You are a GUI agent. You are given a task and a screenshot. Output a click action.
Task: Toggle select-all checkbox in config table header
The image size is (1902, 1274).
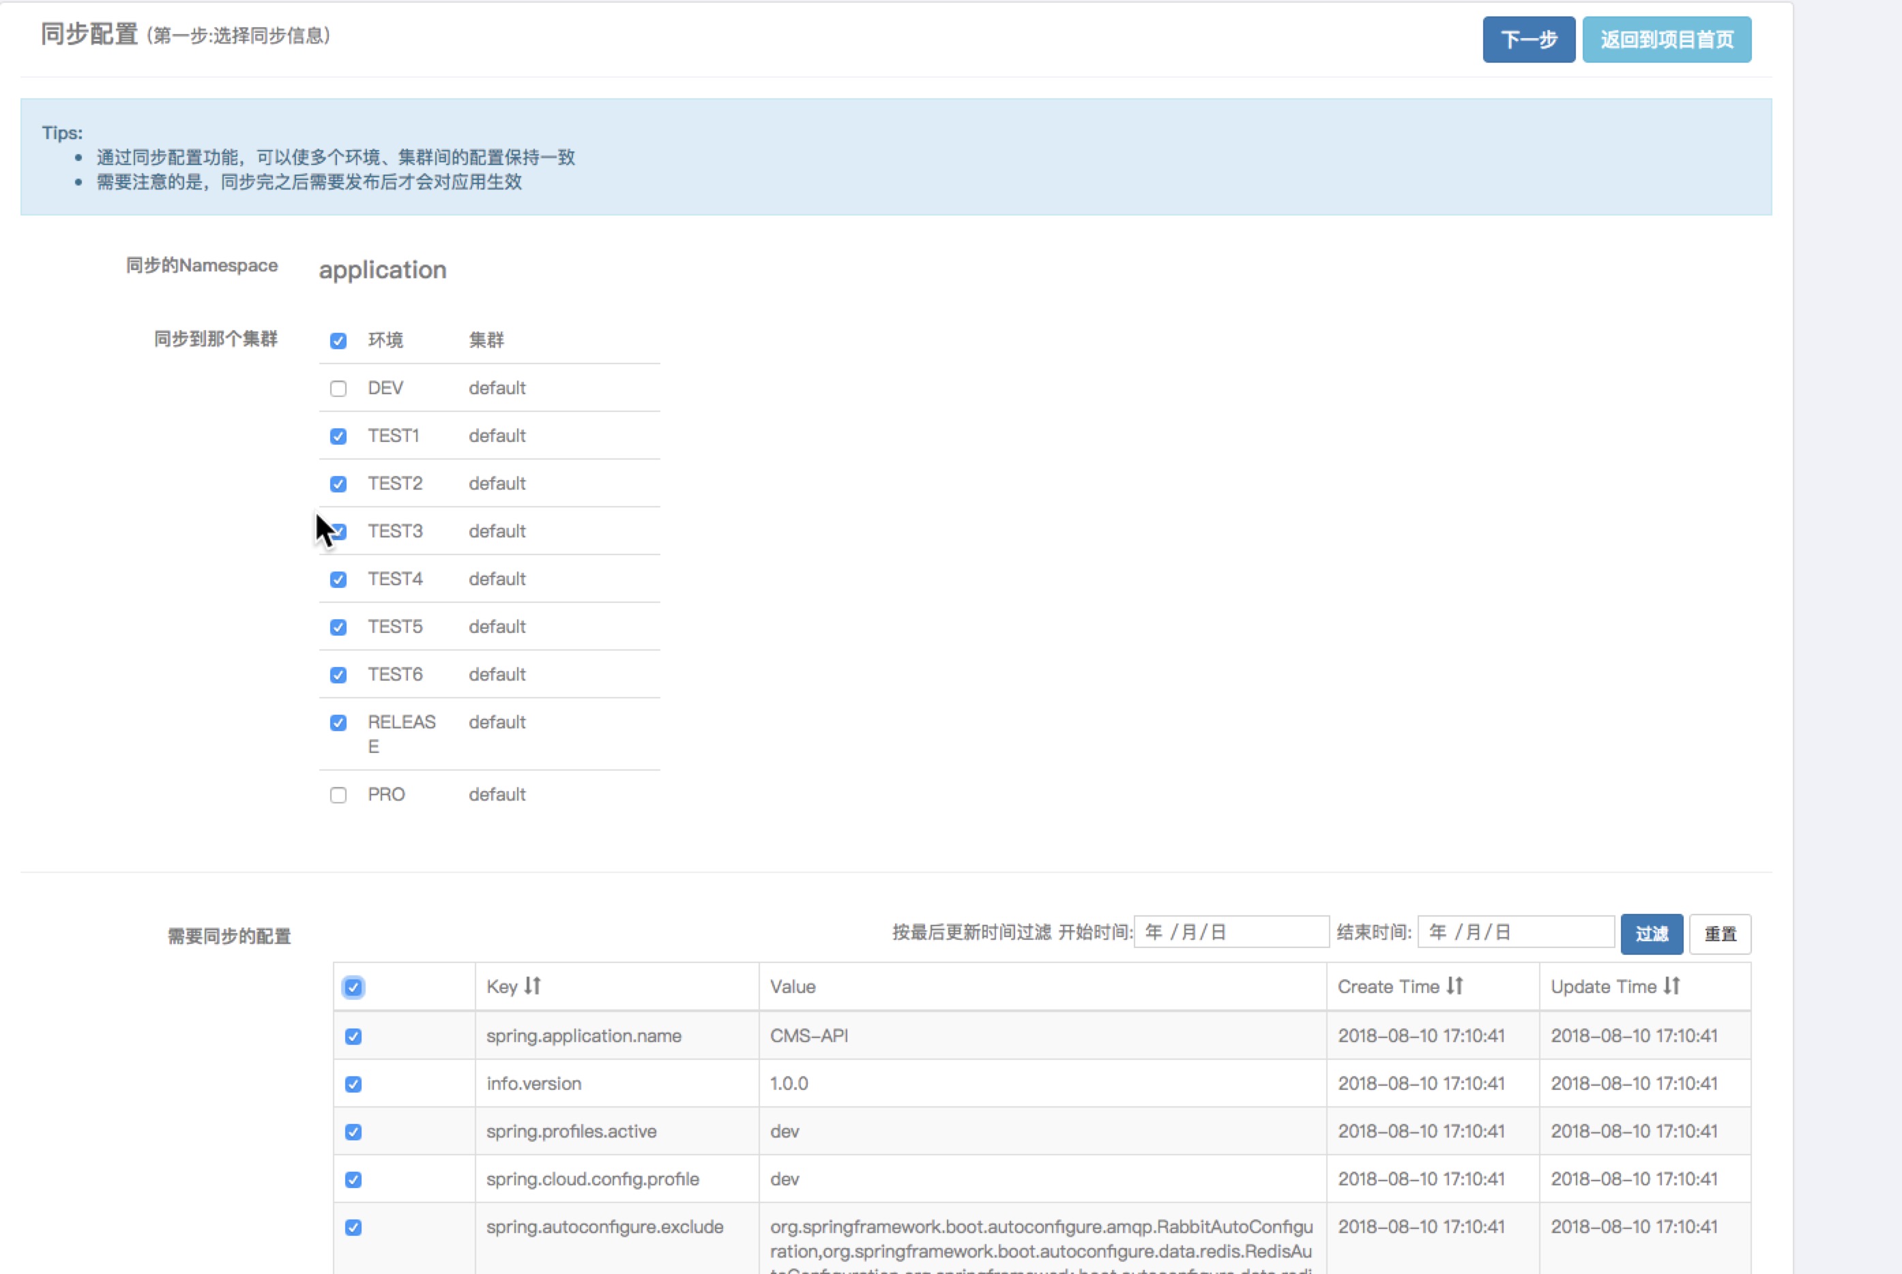pos(353,987)
